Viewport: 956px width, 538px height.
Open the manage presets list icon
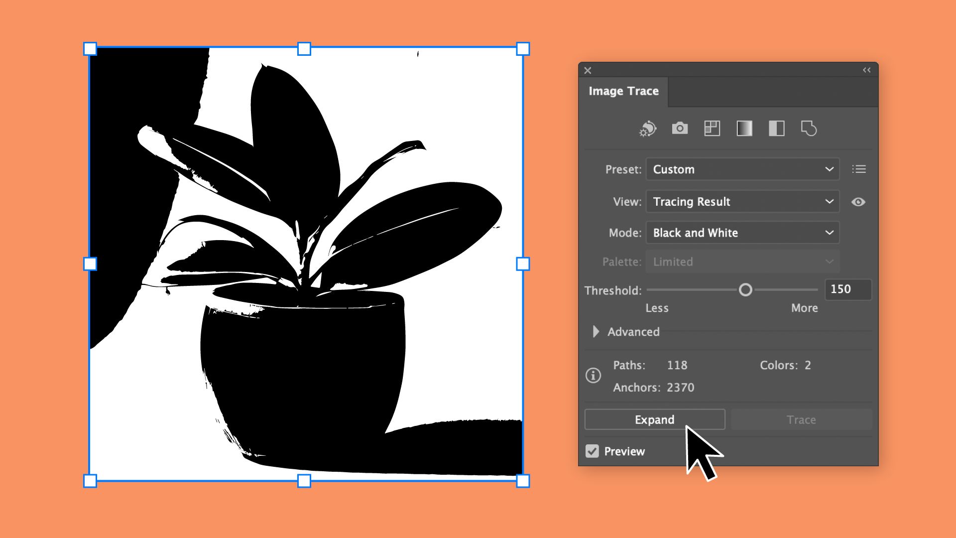pos(859,169)
